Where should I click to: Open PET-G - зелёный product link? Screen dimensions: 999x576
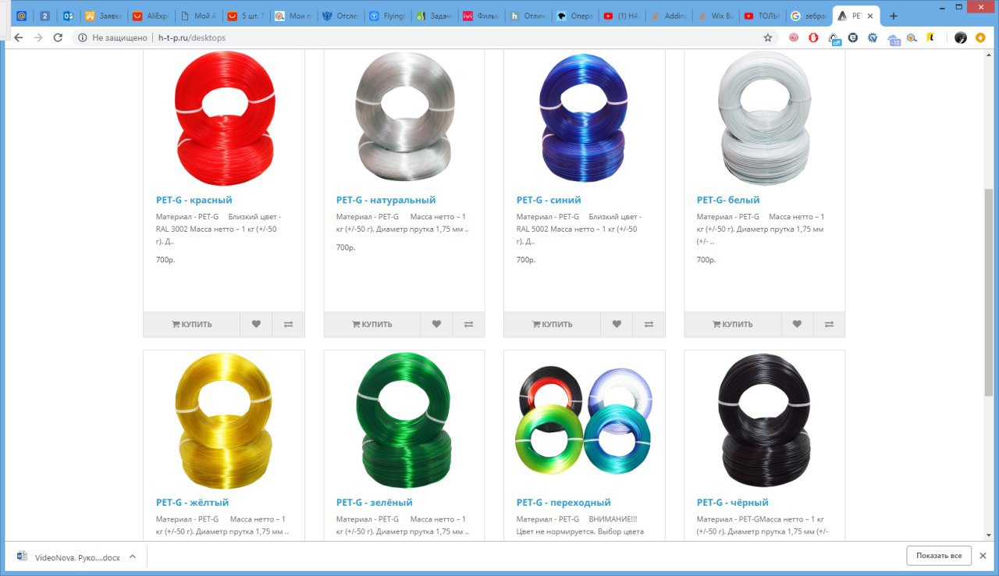(375, 503)
